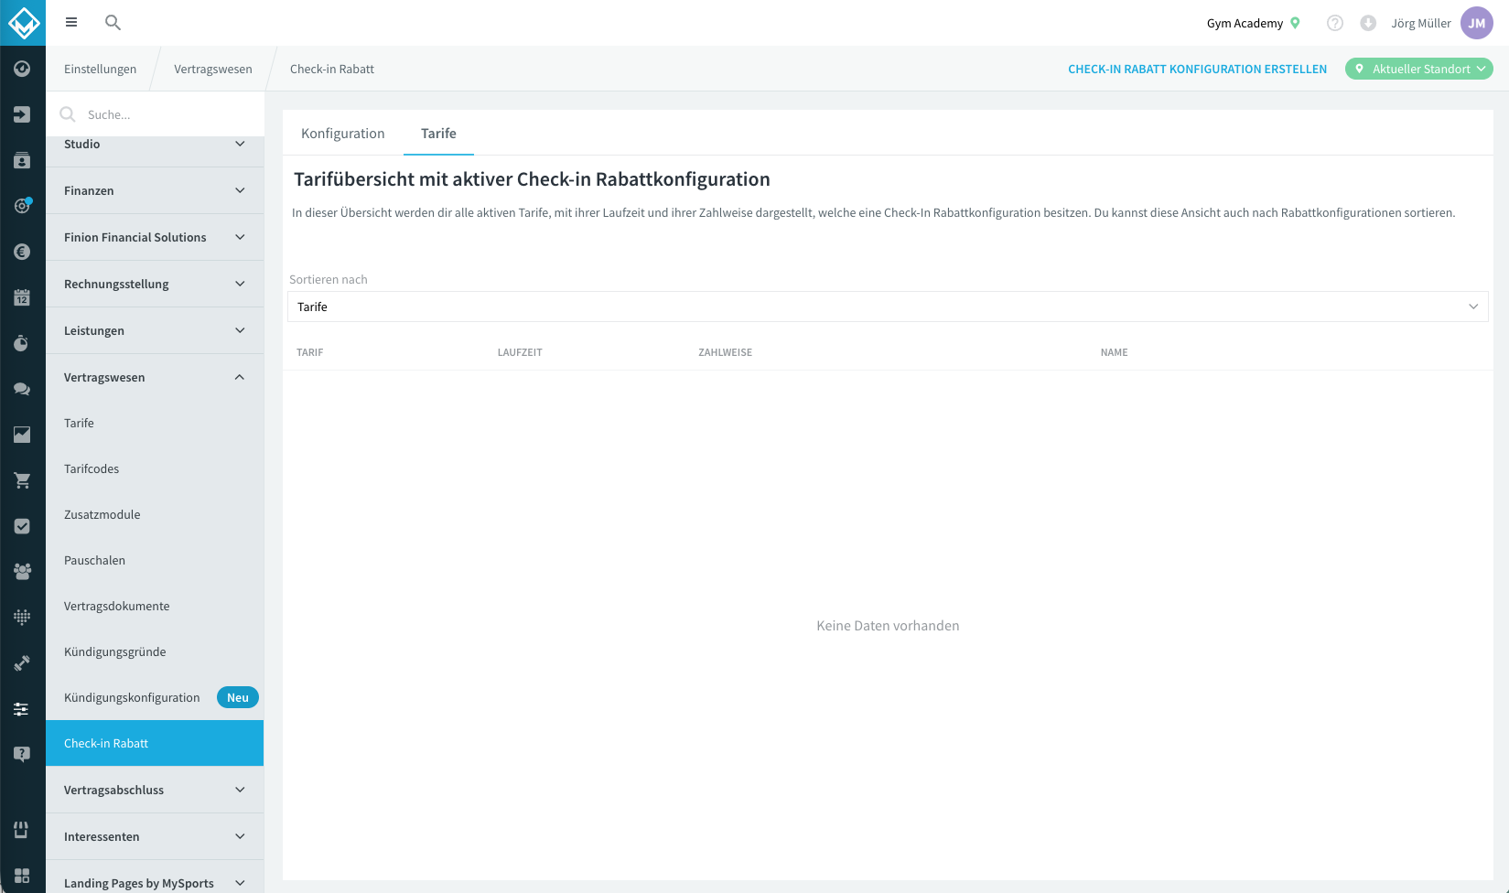Open the shopping cart icon in left rail

coord(22,480)
